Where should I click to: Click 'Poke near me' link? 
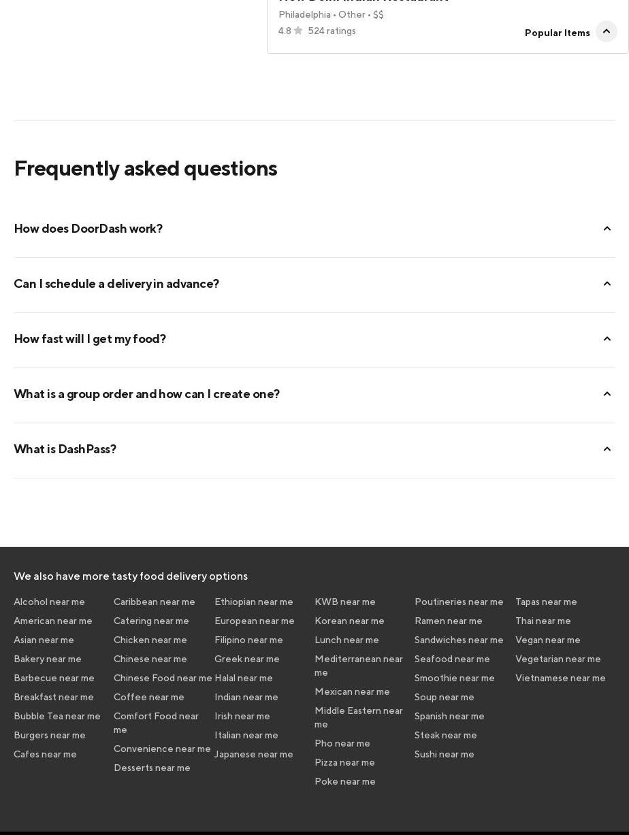click(345, 781)
